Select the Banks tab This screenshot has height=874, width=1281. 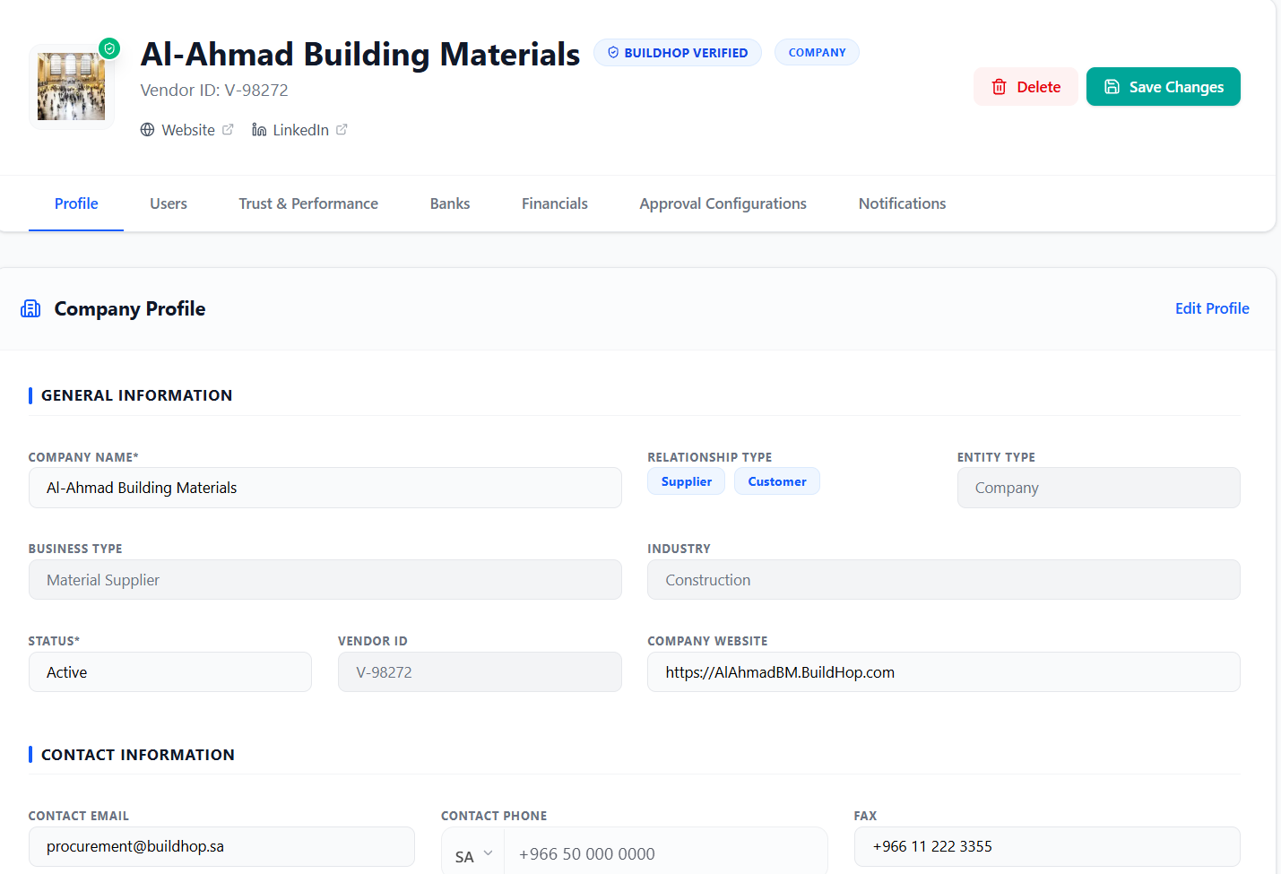(x=450, y=203)
